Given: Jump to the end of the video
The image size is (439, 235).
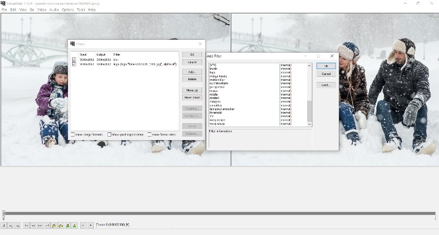Looking at the screenshot, I should coord(47,225).
